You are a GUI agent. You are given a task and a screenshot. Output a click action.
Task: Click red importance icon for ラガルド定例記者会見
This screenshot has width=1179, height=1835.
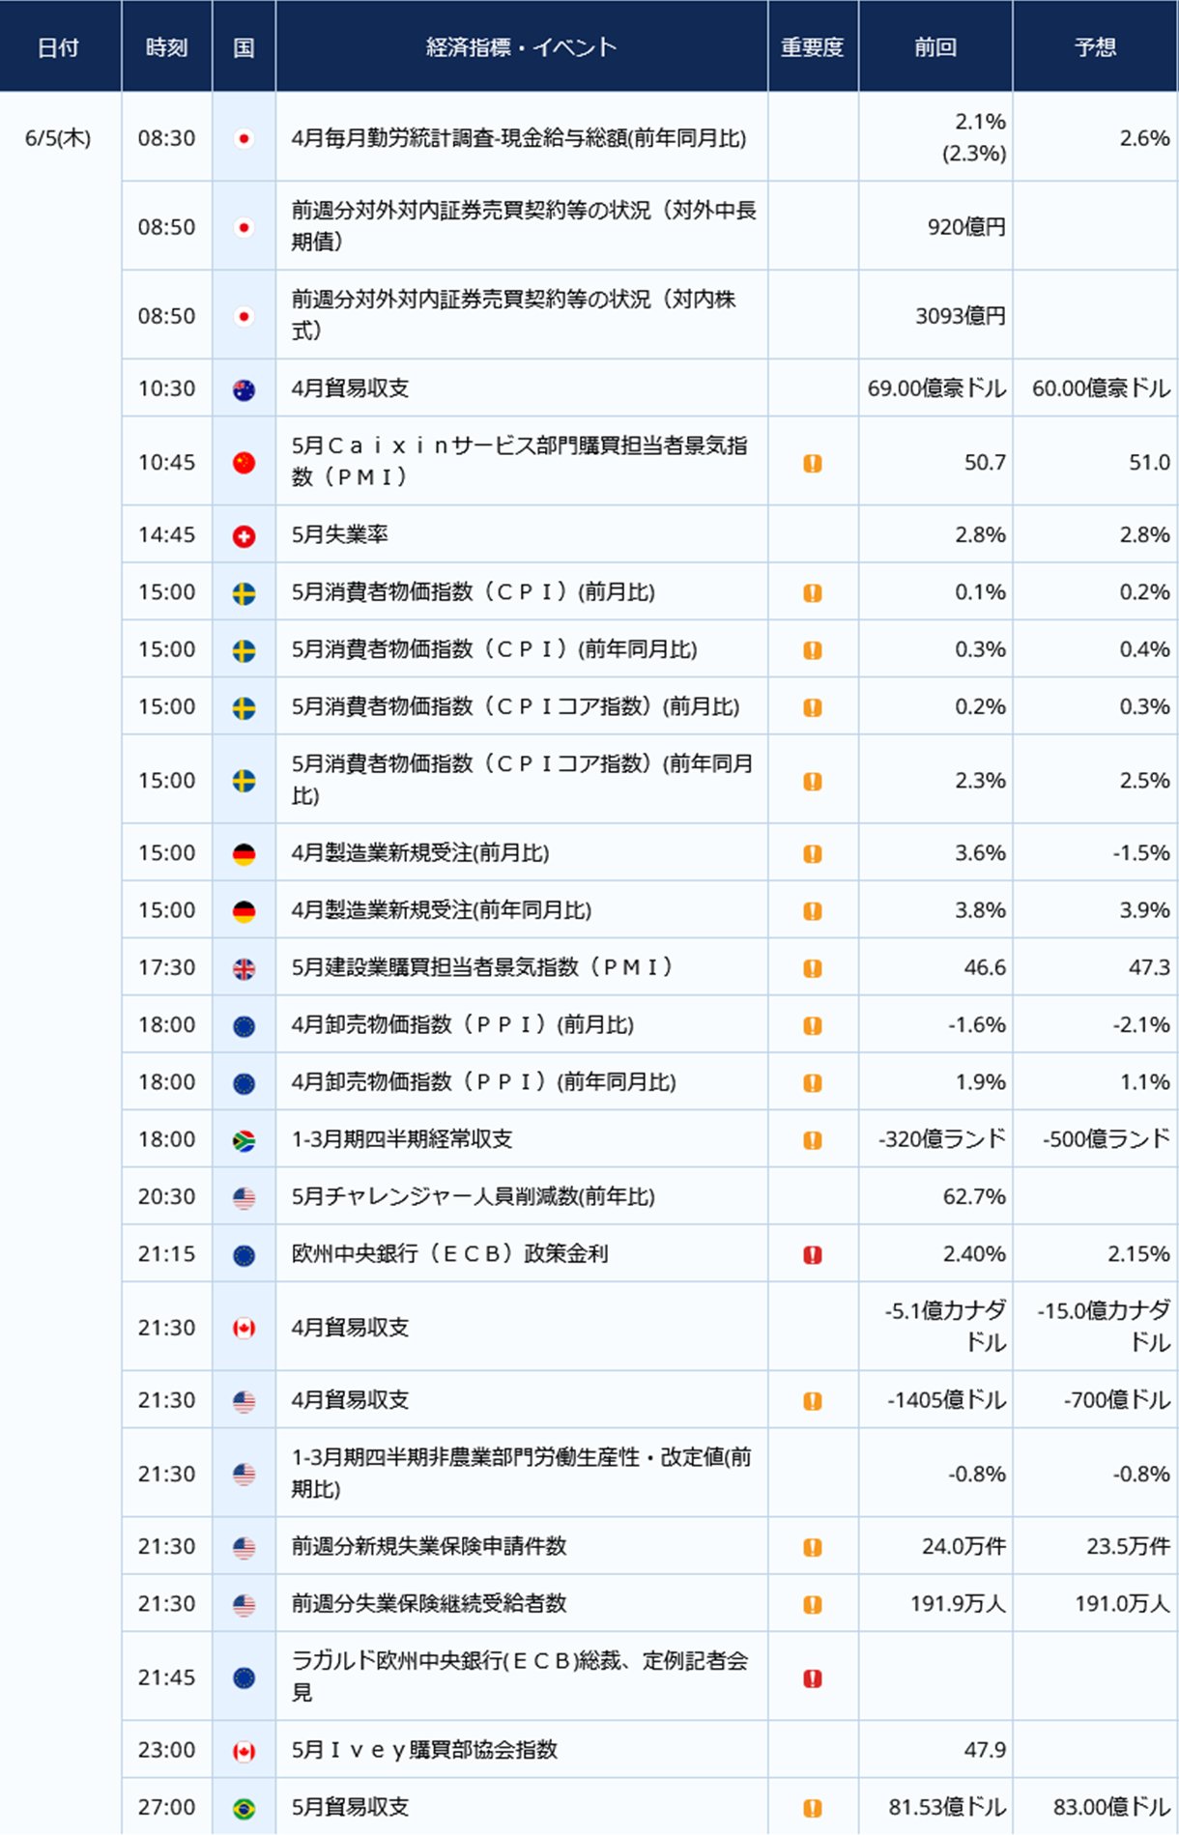point(813,1678)
